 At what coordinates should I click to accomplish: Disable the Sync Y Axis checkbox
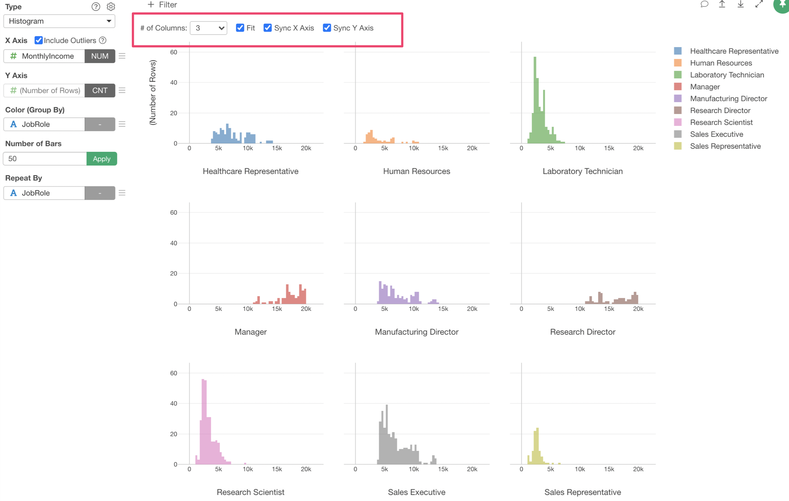327,28
